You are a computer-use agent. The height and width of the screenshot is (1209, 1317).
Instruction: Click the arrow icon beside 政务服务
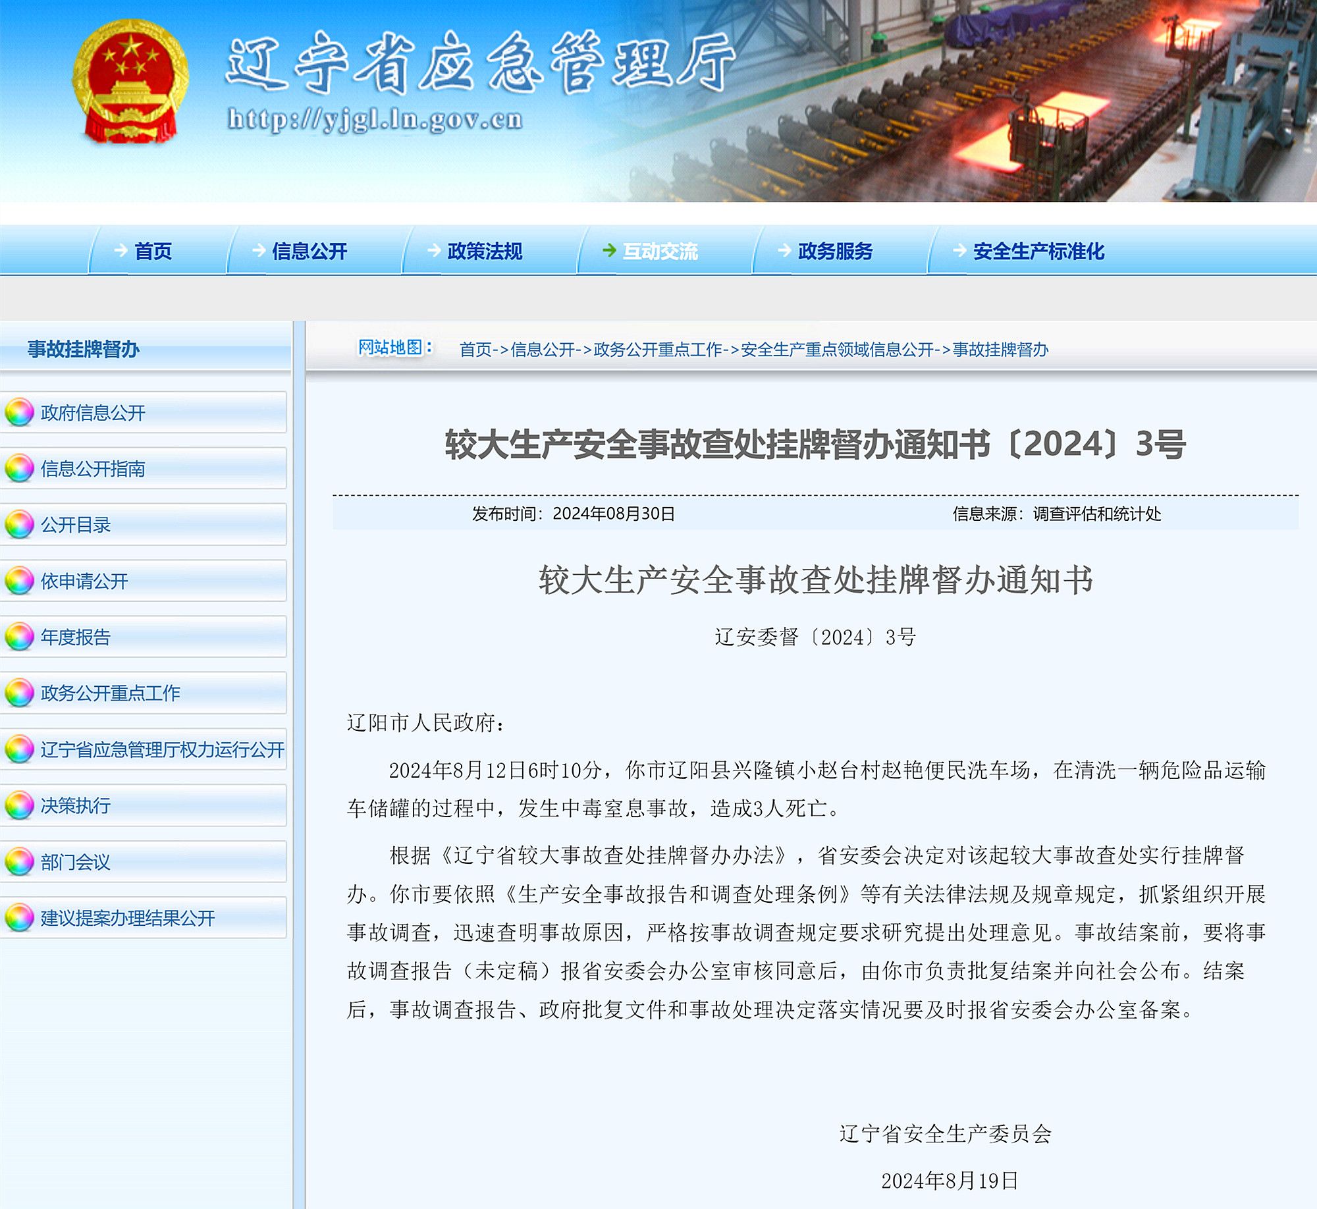point(784,250)
